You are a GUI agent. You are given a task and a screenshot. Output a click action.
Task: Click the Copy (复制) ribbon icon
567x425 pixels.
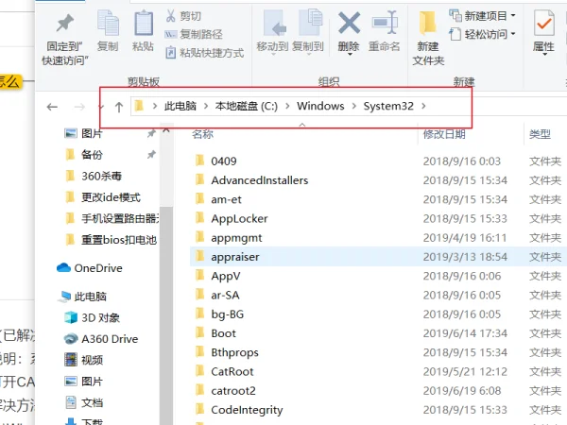(x=108, y=24)
